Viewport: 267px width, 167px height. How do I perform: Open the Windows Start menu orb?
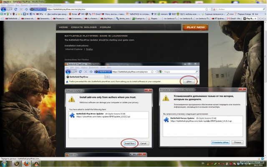[x=5, y=164]
